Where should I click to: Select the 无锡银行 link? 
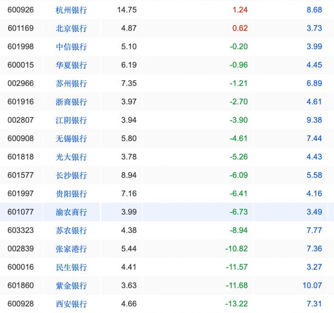click(71, 139)
